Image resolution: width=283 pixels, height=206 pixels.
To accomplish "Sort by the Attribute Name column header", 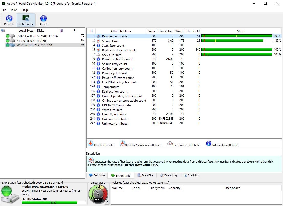I will point(121,31).
